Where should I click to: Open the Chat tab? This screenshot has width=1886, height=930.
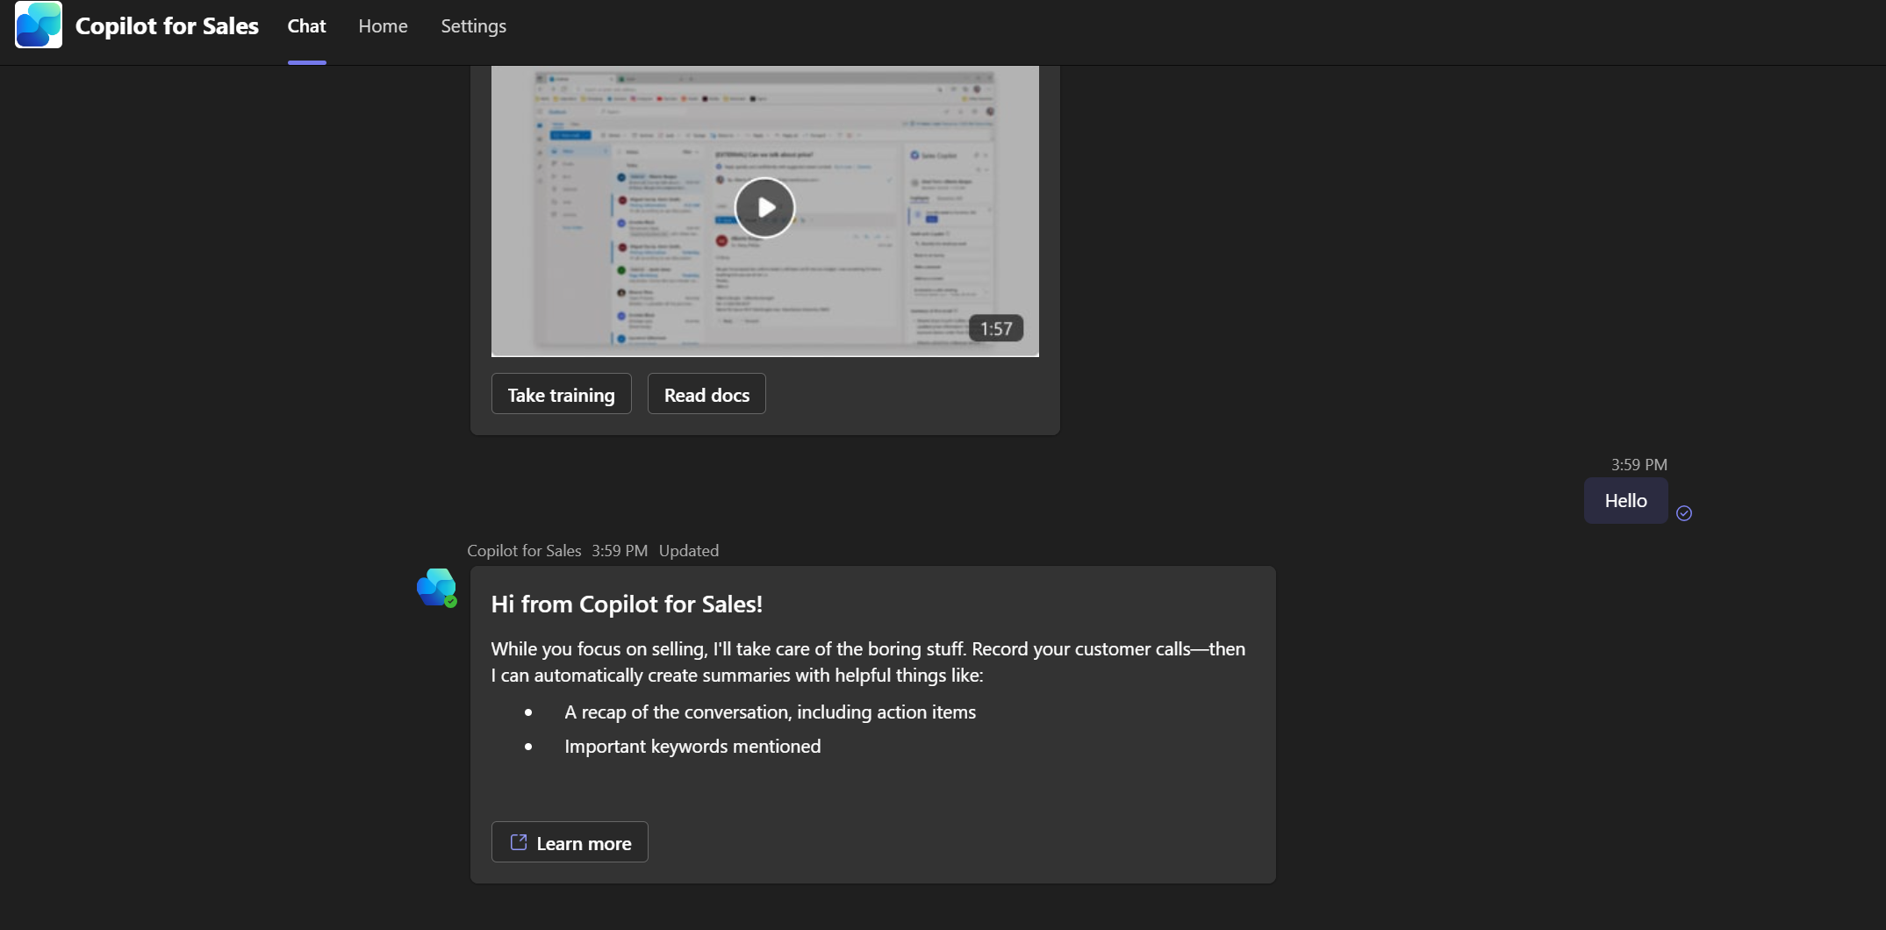point(306,26)
